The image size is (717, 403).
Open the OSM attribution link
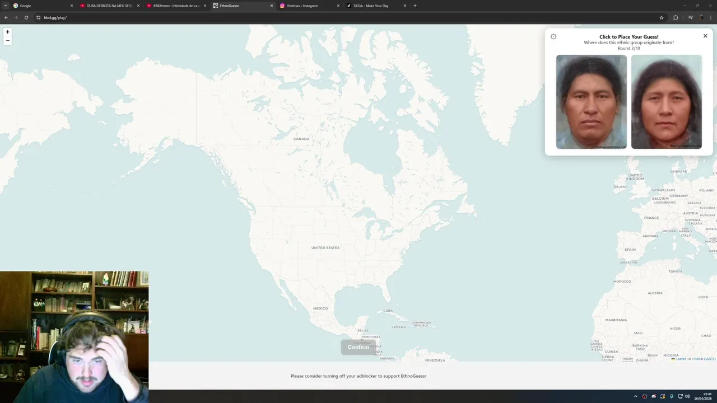coord(695,359)
